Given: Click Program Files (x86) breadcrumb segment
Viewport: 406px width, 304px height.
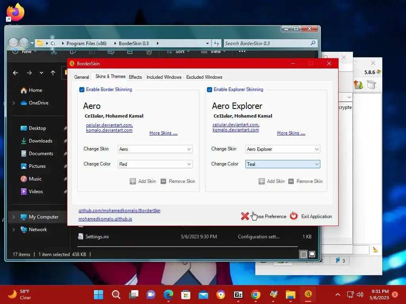Looking at the screenshot, I should pos(86,44).
